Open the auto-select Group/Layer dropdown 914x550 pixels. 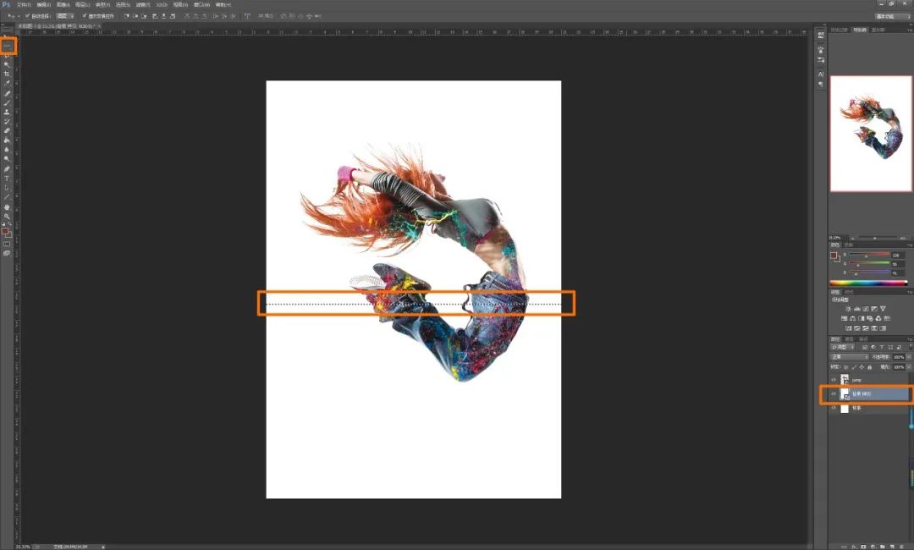(x=64, y=16)
